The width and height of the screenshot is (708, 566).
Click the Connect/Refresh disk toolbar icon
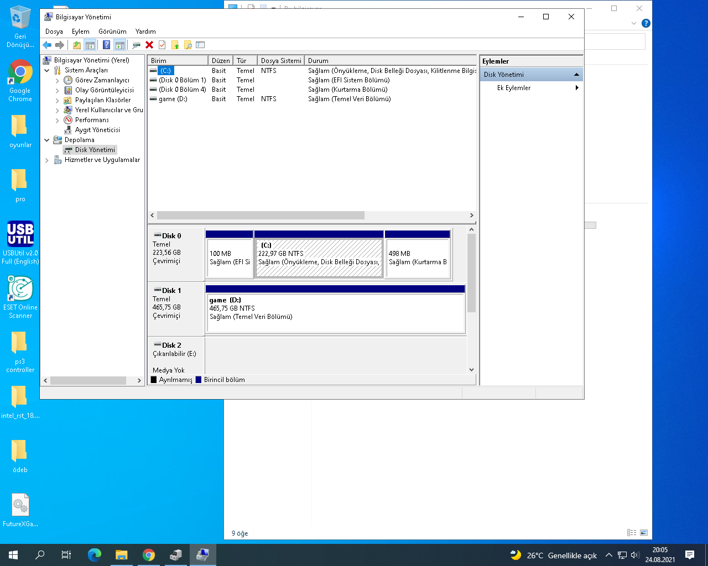[x=136, y=45]
